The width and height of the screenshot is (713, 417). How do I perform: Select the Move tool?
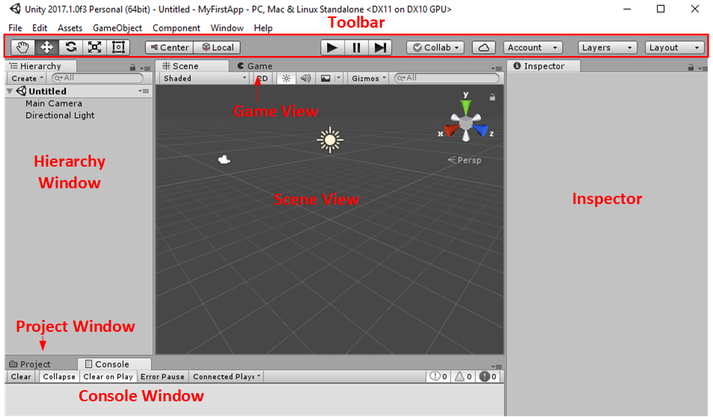point(46,47)
